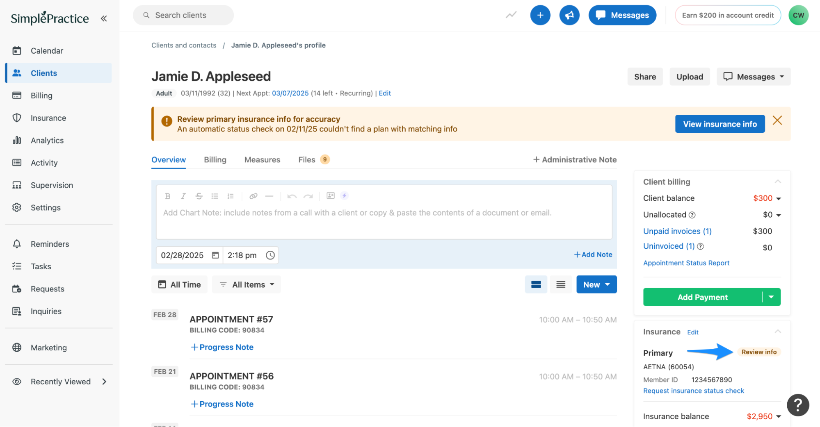The height and width of the screenshot is (427, 820).
Task: Click View insurance info button
Action: [x=719, y=124]
